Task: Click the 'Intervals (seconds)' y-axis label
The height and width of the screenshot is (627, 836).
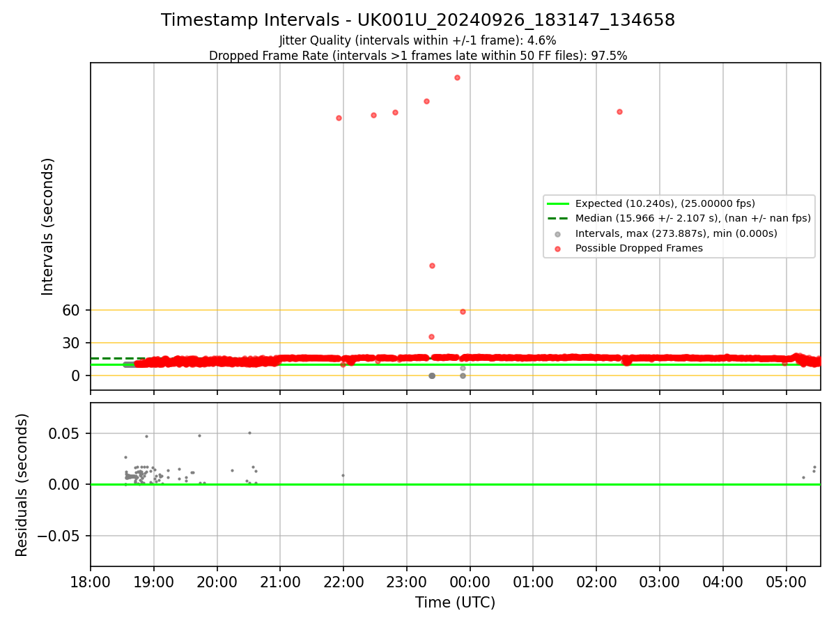Action: tap(47, 226)
